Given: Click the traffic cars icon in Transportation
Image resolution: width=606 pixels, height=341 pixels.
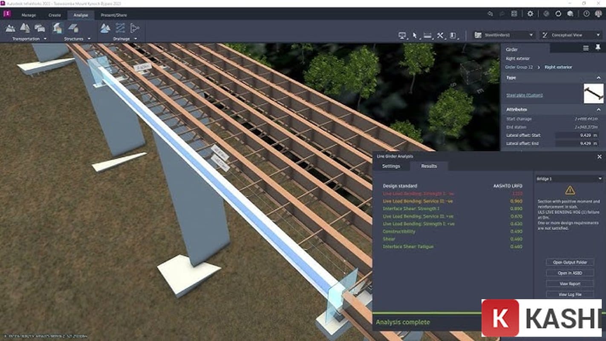Looking at the screenshot, I should coord(40,28).
